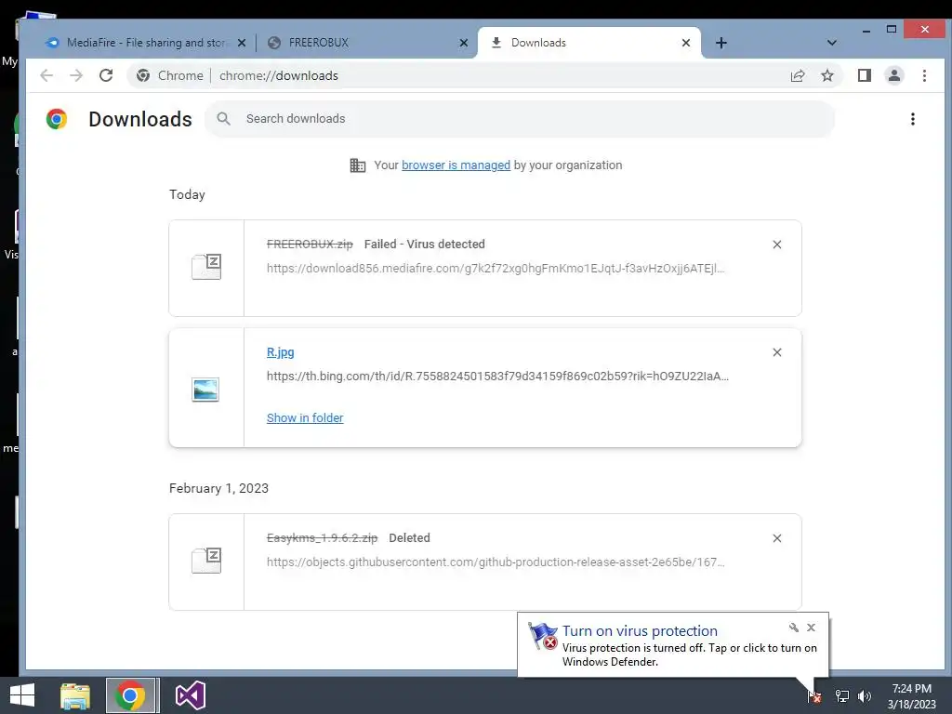Viewport: 952px width, 714px height.
Task: Click the githubusercontent source URL
Action: (496, 562)
